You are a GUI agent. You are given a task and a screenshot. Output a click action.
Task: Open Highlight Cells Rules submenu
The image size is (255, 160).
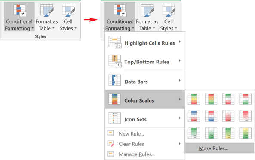pyautogui.click(x=145, y=42)
